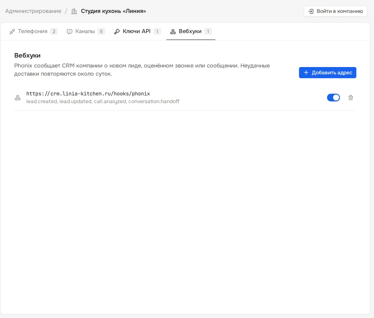Click the description text about Phonix and CRM
The width and height of the screenshot is (374, 318).
pyautogui.click(x=142, y=70)
